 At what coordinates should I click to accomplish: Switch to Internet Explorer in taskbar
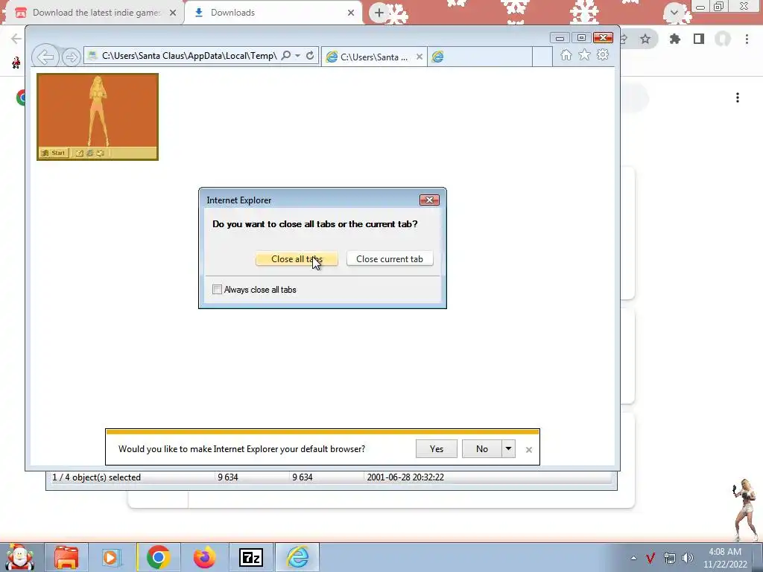(297, 557)
